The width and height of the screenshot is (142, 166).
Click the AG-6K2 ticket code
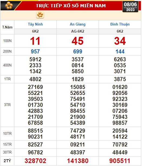point(78,31)
